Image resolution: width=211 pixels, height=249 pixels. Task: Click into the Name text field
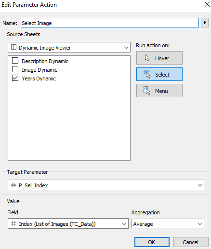110,23
